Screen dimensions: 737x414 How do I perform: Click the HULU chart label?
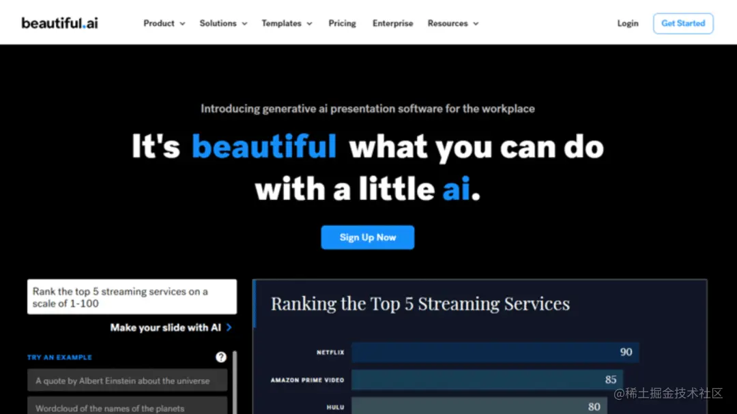click(x=336, y=407)
